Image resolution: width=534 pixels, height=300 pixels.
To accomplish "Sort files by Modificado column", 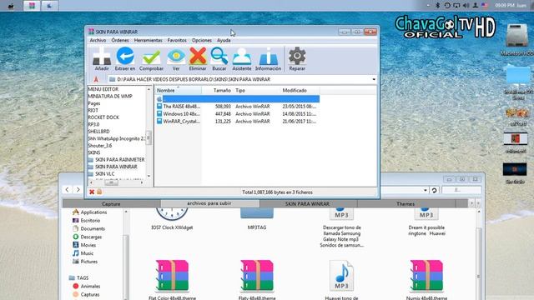I will 300,91.
